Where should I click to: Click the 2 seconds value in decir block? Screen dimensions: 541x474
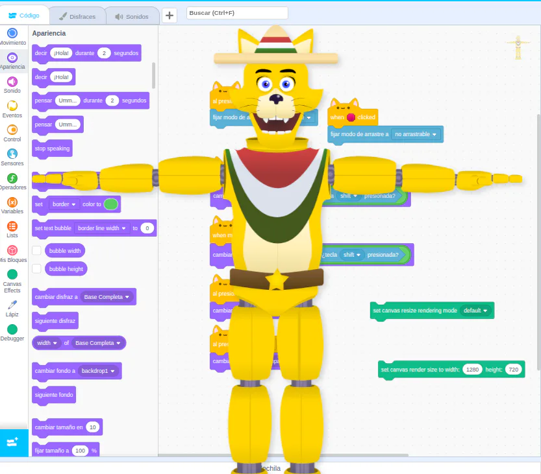tap(104, 53)
